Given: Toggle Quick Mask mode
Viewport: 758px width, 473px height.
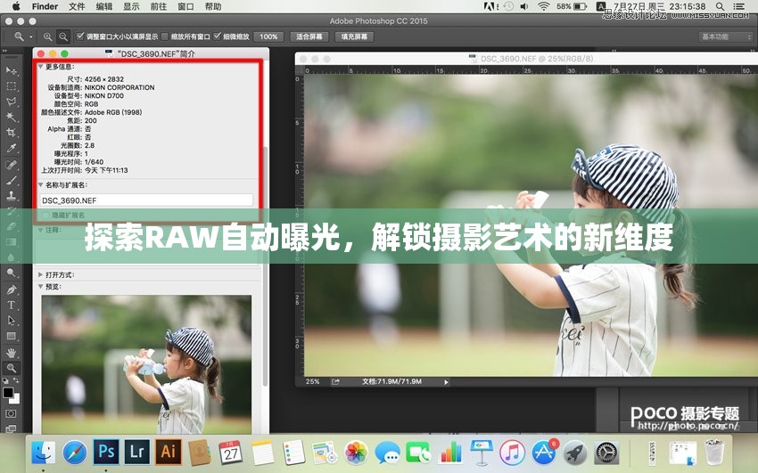Looking at the screenshot, I should (x=11, y=413).
